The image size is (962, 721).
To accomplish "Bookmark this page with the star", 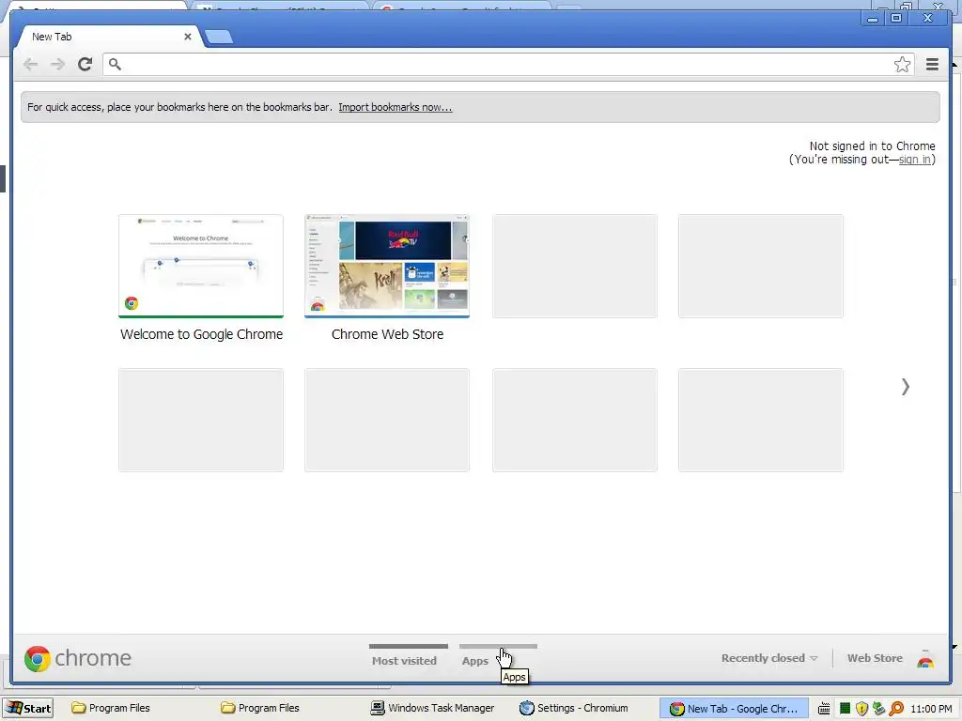I will click(x=902, y=65).
